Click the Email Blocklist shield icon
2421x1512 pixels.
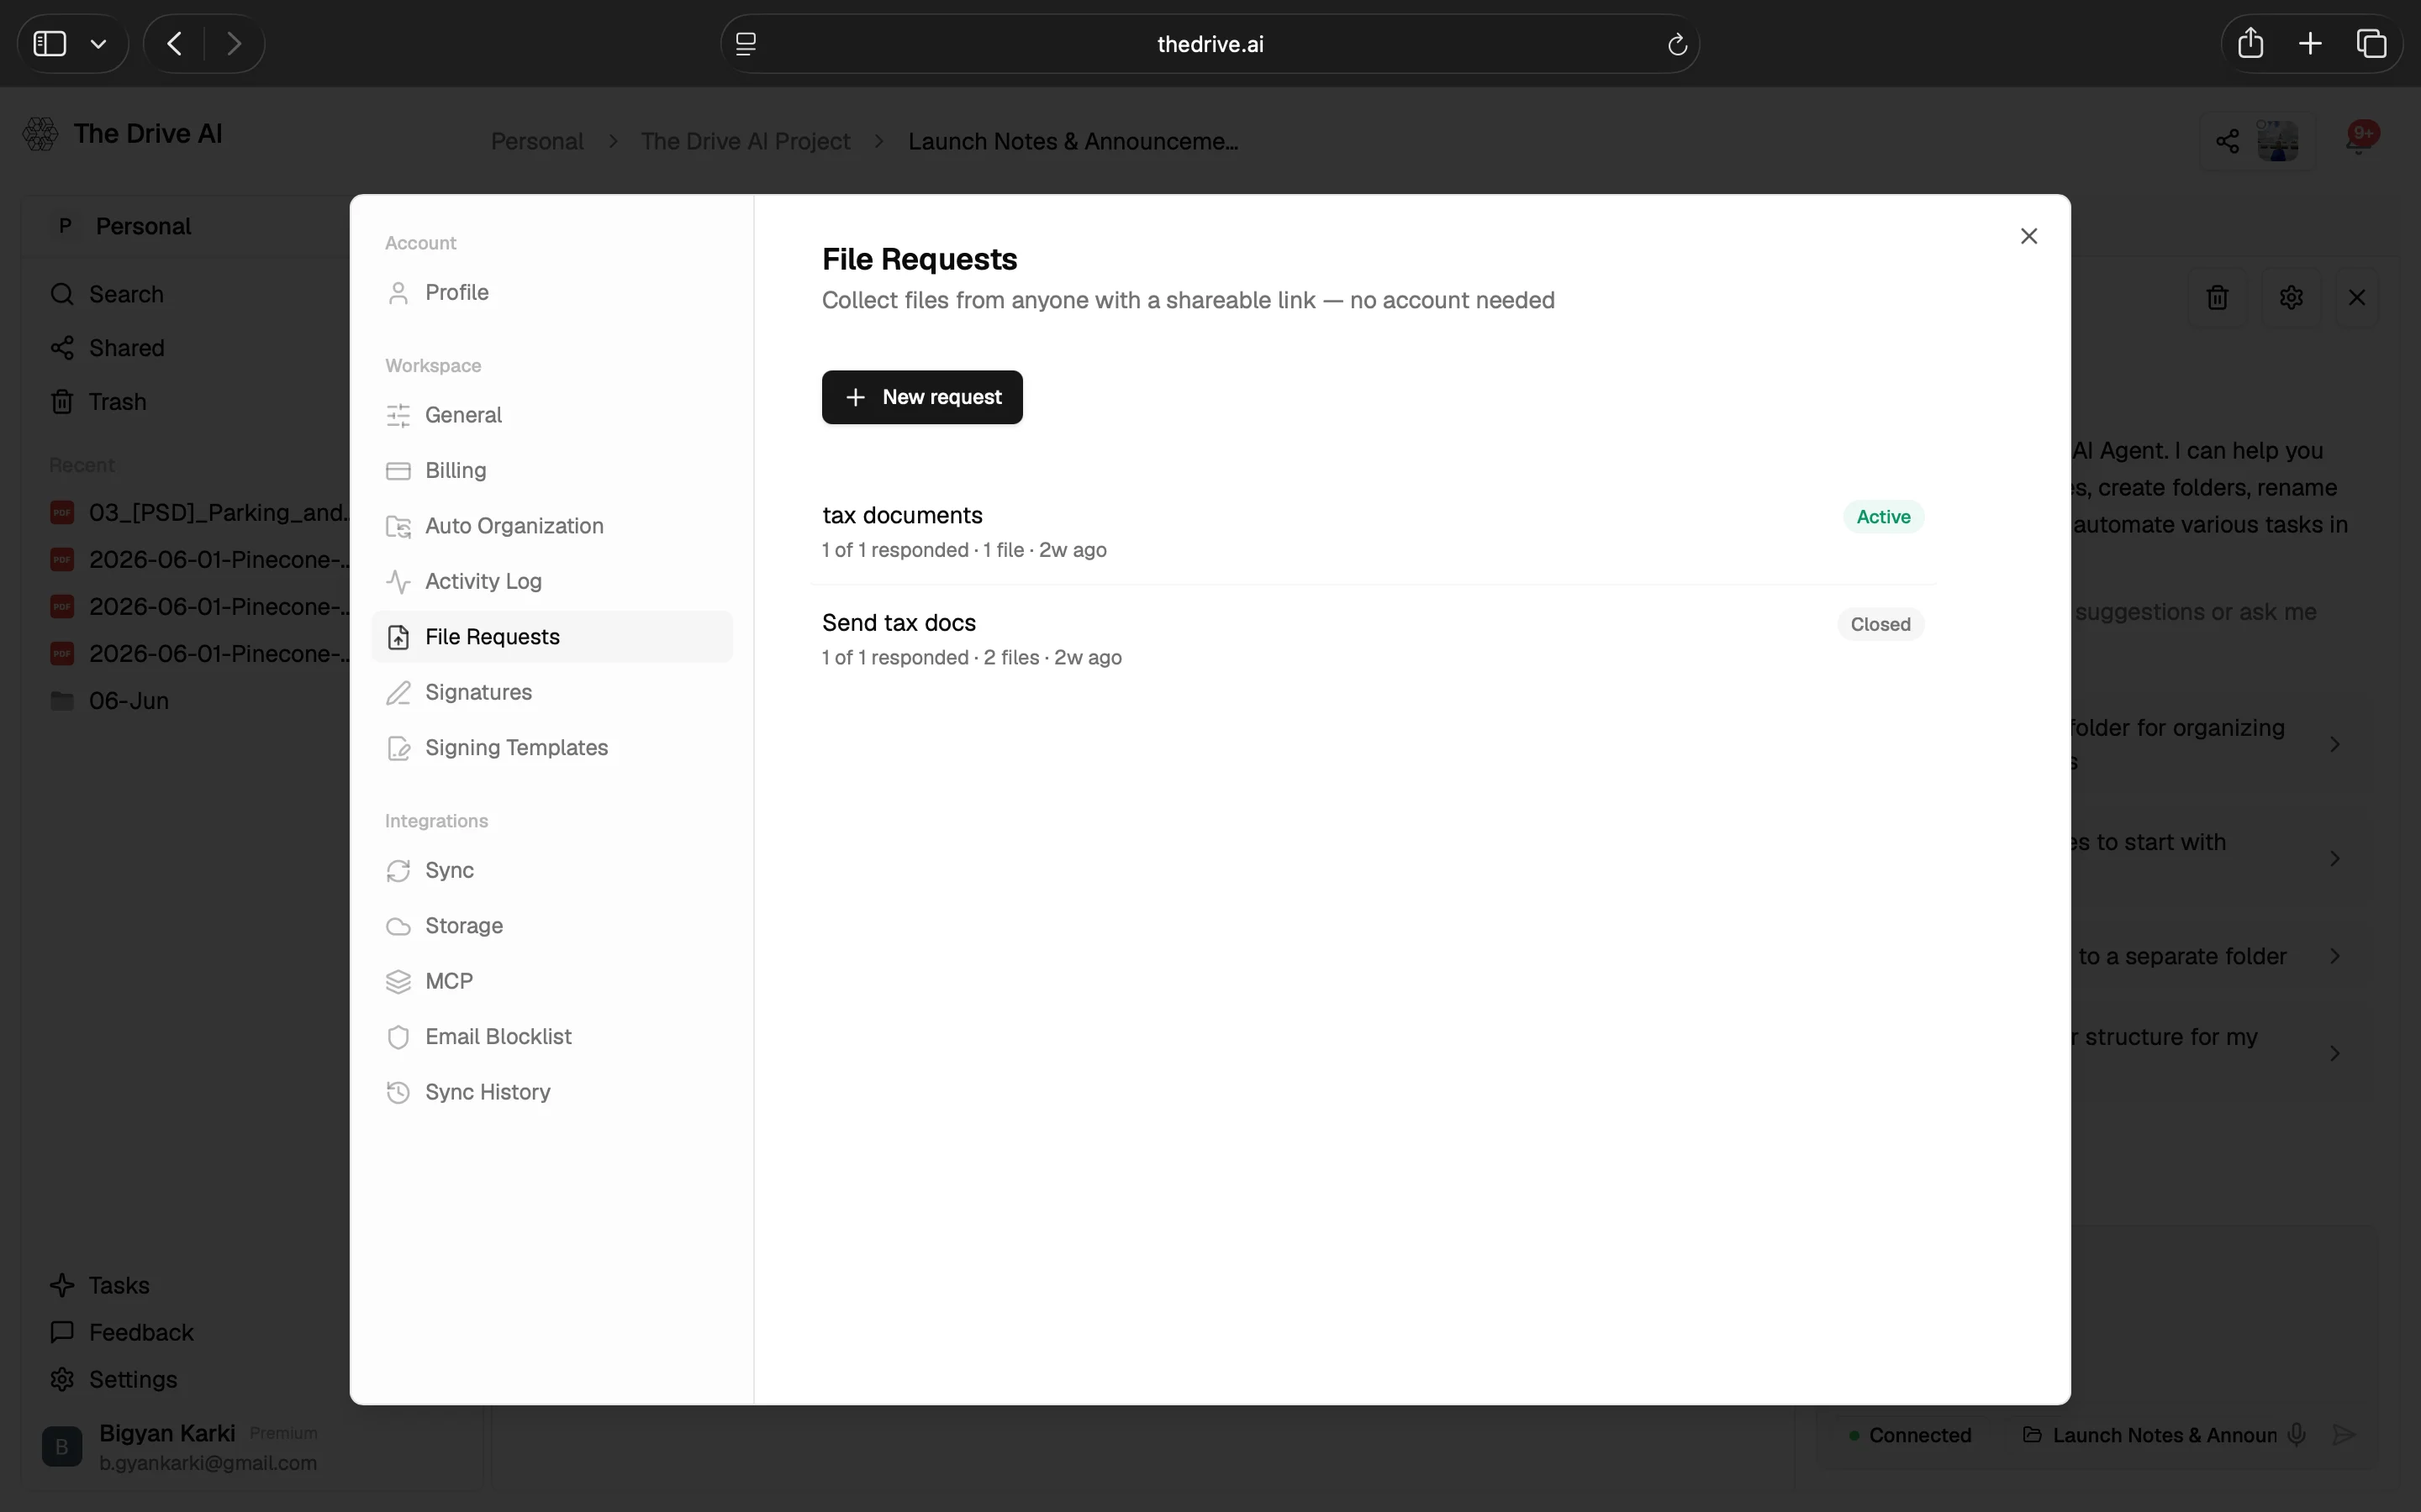[398, 1037]
